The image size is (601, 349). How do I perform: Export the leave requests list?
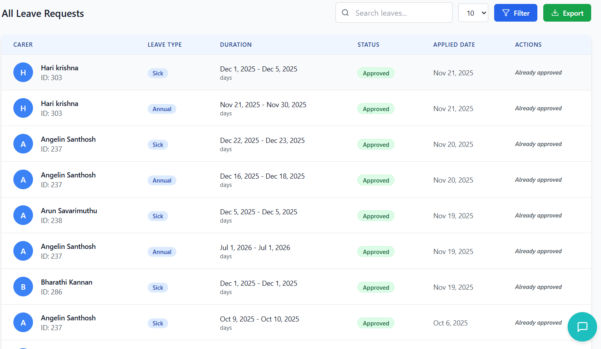click(x=567, y=13)
